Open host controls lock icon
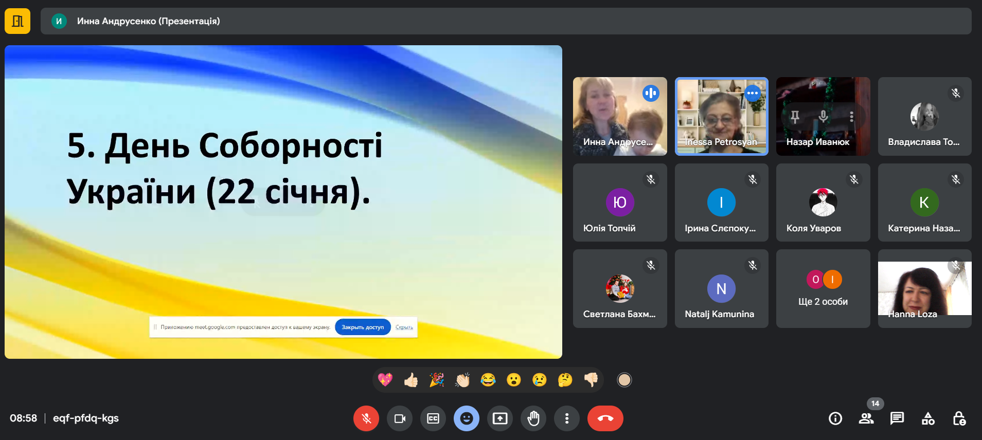This screenshot has height=440, width=982. coord(959,418)
